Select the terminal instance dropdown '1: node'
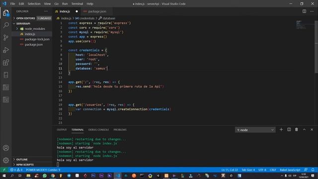Image resolution: width=318 pixels, height=179 pixels. point(255,130)
